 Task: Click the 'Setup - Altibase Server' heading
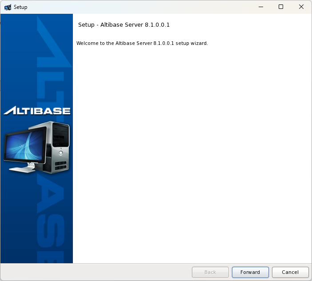point(124,25)
